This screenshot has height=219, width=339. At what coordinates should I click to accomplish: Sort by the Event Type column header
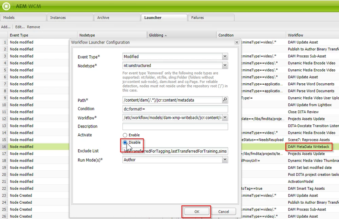click(43, 35)
